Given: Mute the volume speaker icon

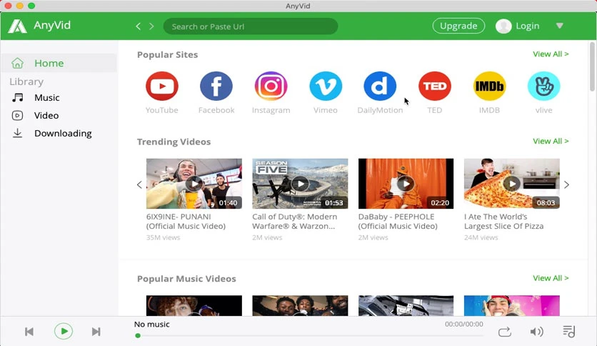Looking at the screenshot, I should (536, 332).
